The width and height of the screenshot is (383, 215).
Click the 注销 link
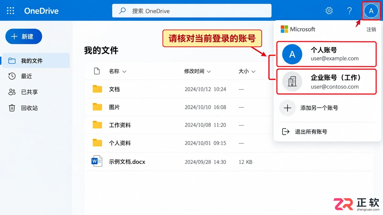[371, 29]
